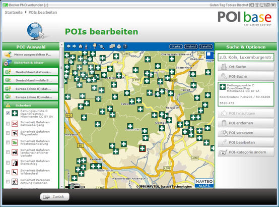
Task: Enable Sicherheit Gefahren Steinschlag checkbox
Action: (x=8, y=163)
